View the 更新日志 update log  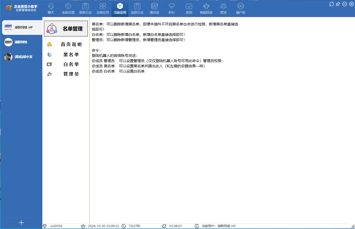[x=85, y=8]
